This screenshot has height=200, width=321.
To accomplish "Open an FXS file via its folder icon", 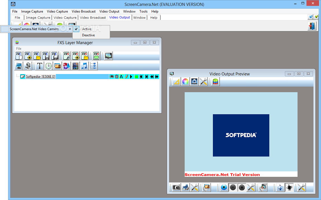I will click(x=85, y=56).
